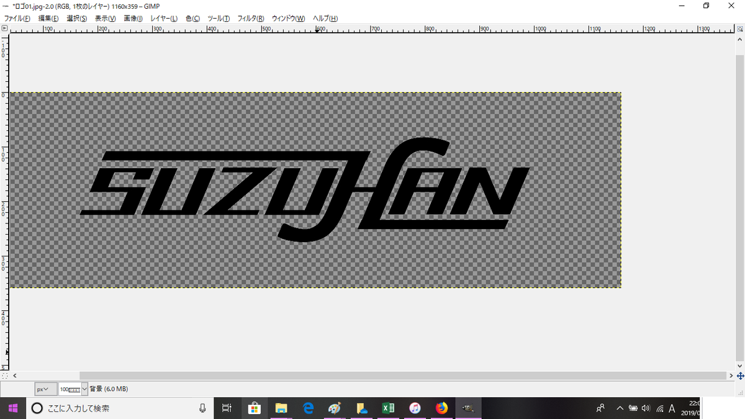Open File Explorer from taskbar
Screen dimensions: 745x419
click(x=281, y=408)
